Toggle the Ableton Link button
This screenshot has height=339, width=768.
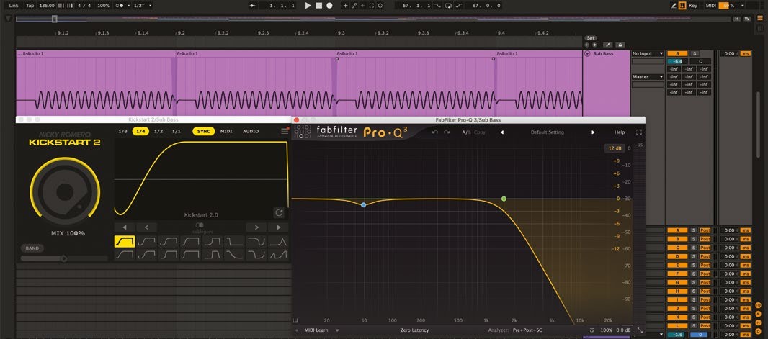[14, 5]
